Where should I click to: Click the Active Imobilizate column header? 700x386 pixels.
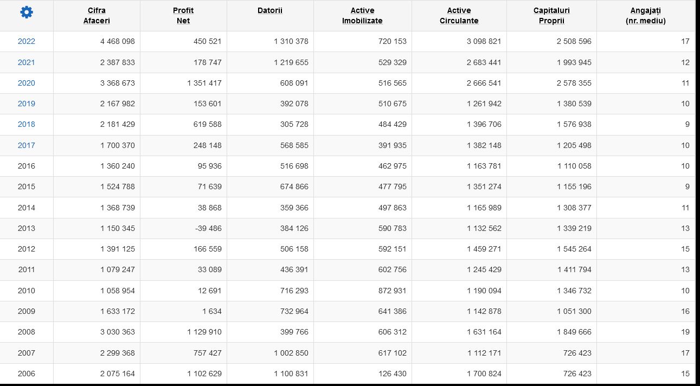click(x=362, y=16)
